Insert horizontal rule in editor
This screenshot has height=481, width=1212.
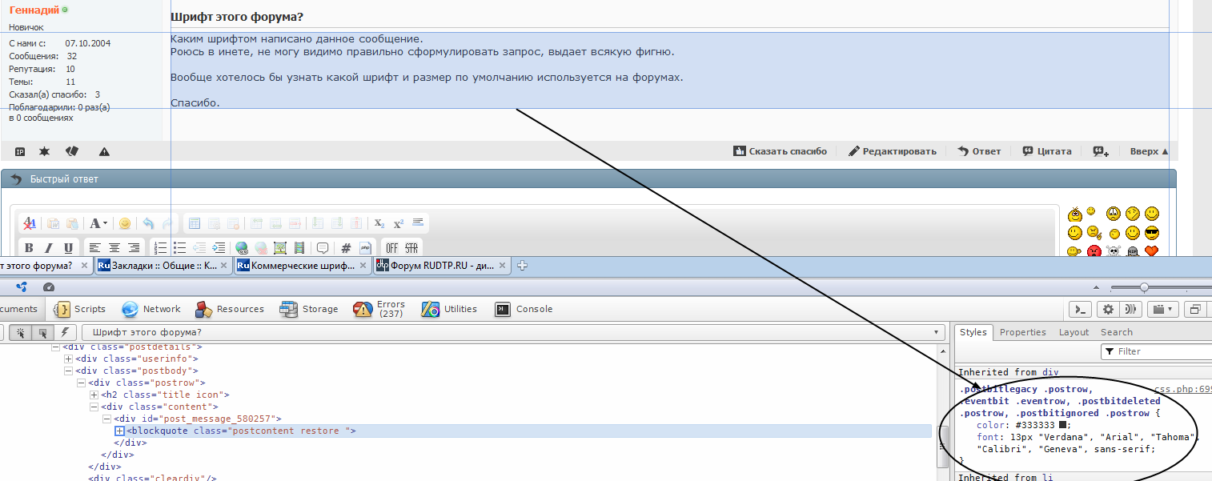point(418,222)
